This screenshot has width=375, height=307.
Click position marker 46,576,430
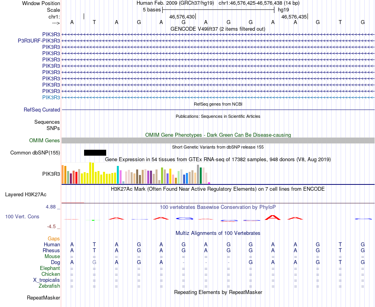(182, 17)
